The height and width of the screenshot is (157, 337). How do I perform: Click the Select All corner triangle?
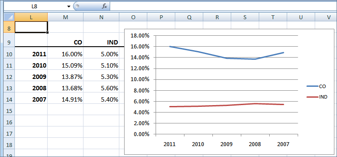[x=9, y=17]
